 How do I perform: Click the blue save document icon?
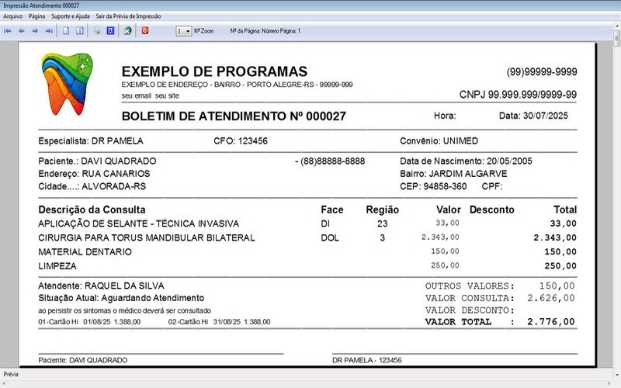[x=110, y=31]
